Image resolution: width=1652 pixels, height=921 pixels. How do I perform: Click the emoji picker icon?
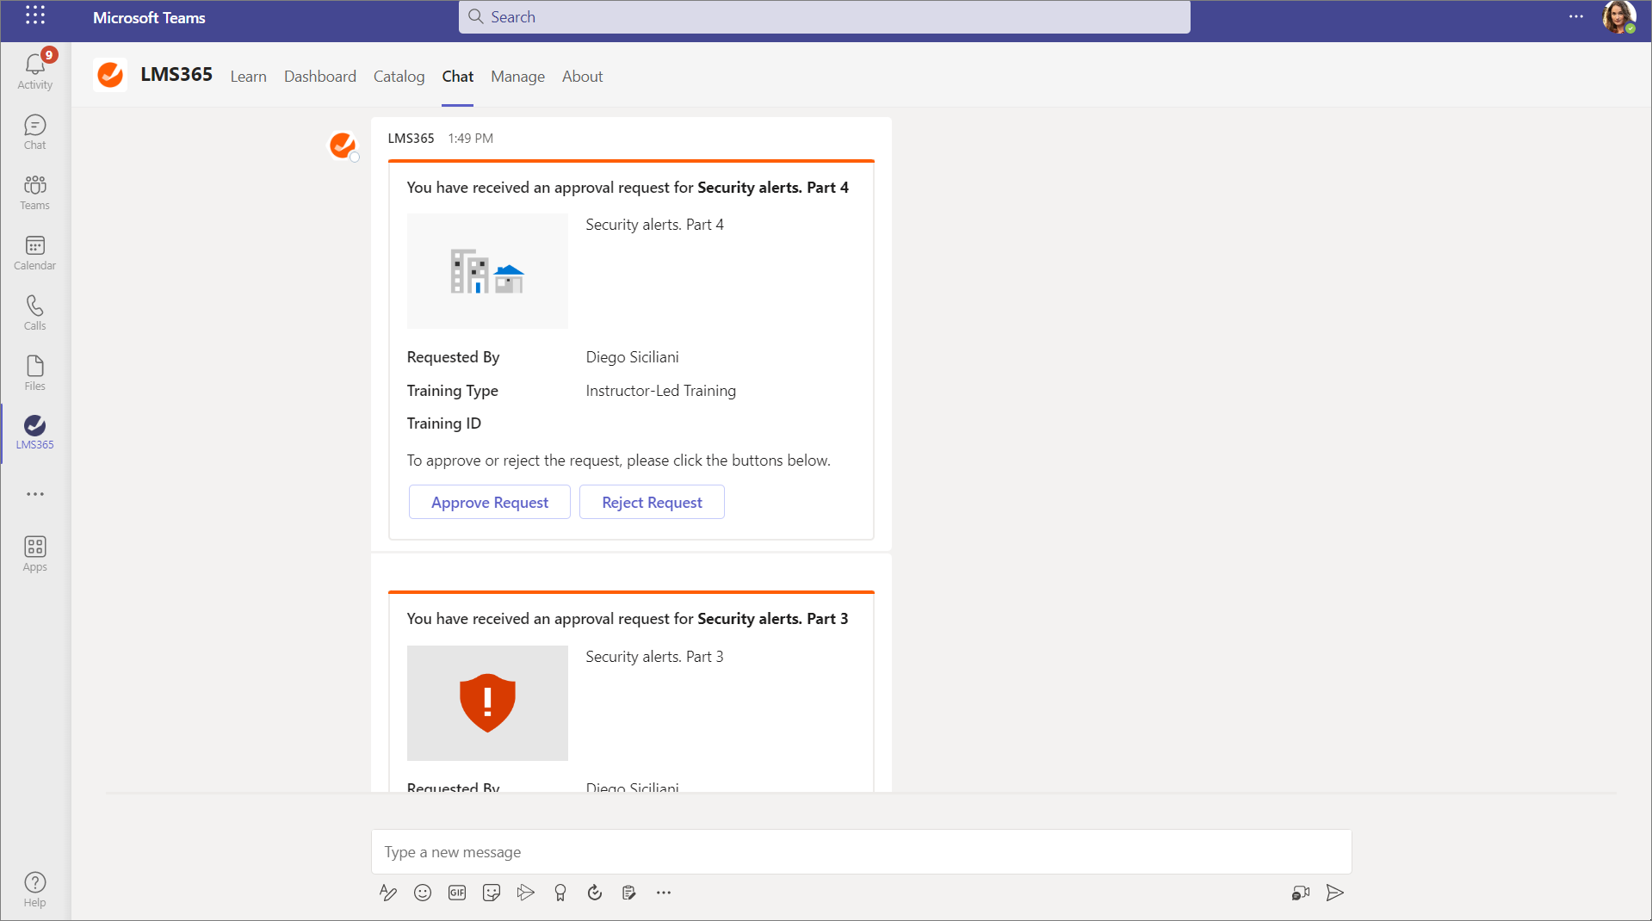pos(422,893)
